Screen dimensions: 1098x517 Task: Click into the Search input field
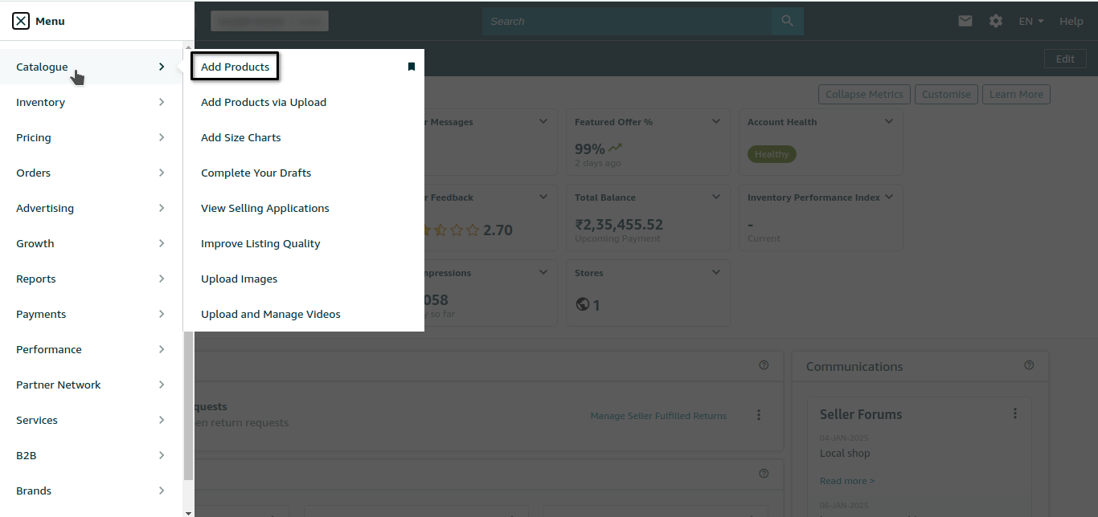pos(627,21)
